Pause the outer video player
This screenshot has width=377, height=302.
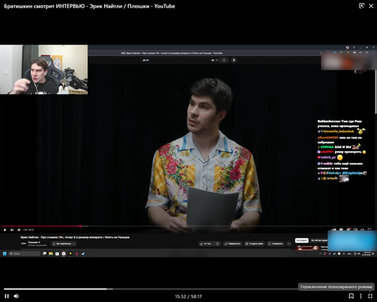pyautogui.click(x=7, y=296)
